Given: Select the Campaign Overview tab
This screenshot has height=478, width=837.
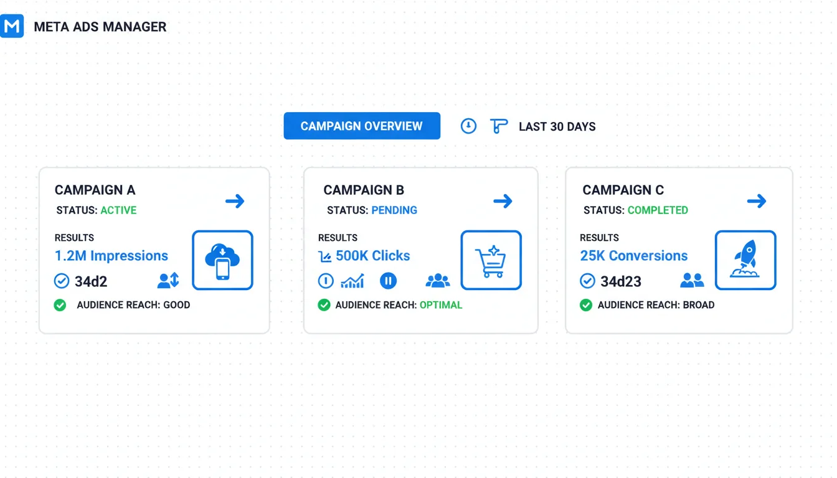Looking at the screenshot, I should click(x=362, y=126).
